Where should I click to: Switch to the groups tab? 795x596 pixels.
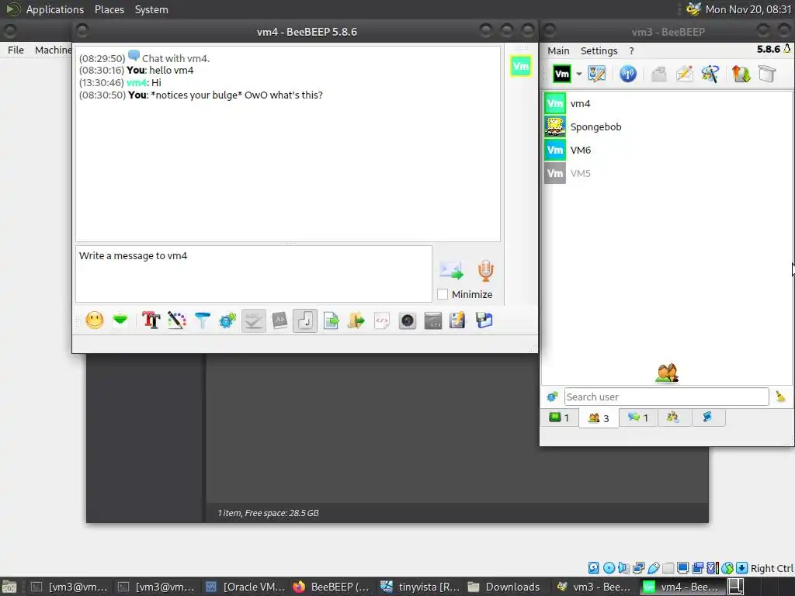[x=673, y=418]
